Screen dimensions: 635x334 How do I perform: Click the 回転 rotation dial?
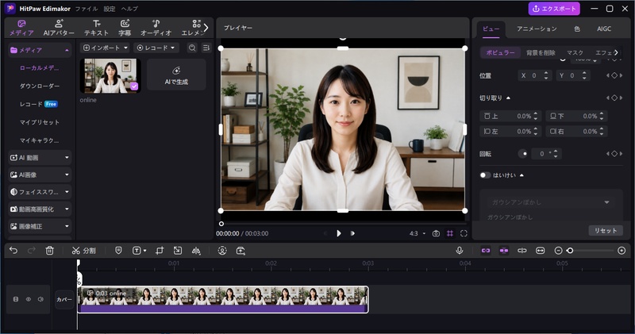tap(523, 154)
